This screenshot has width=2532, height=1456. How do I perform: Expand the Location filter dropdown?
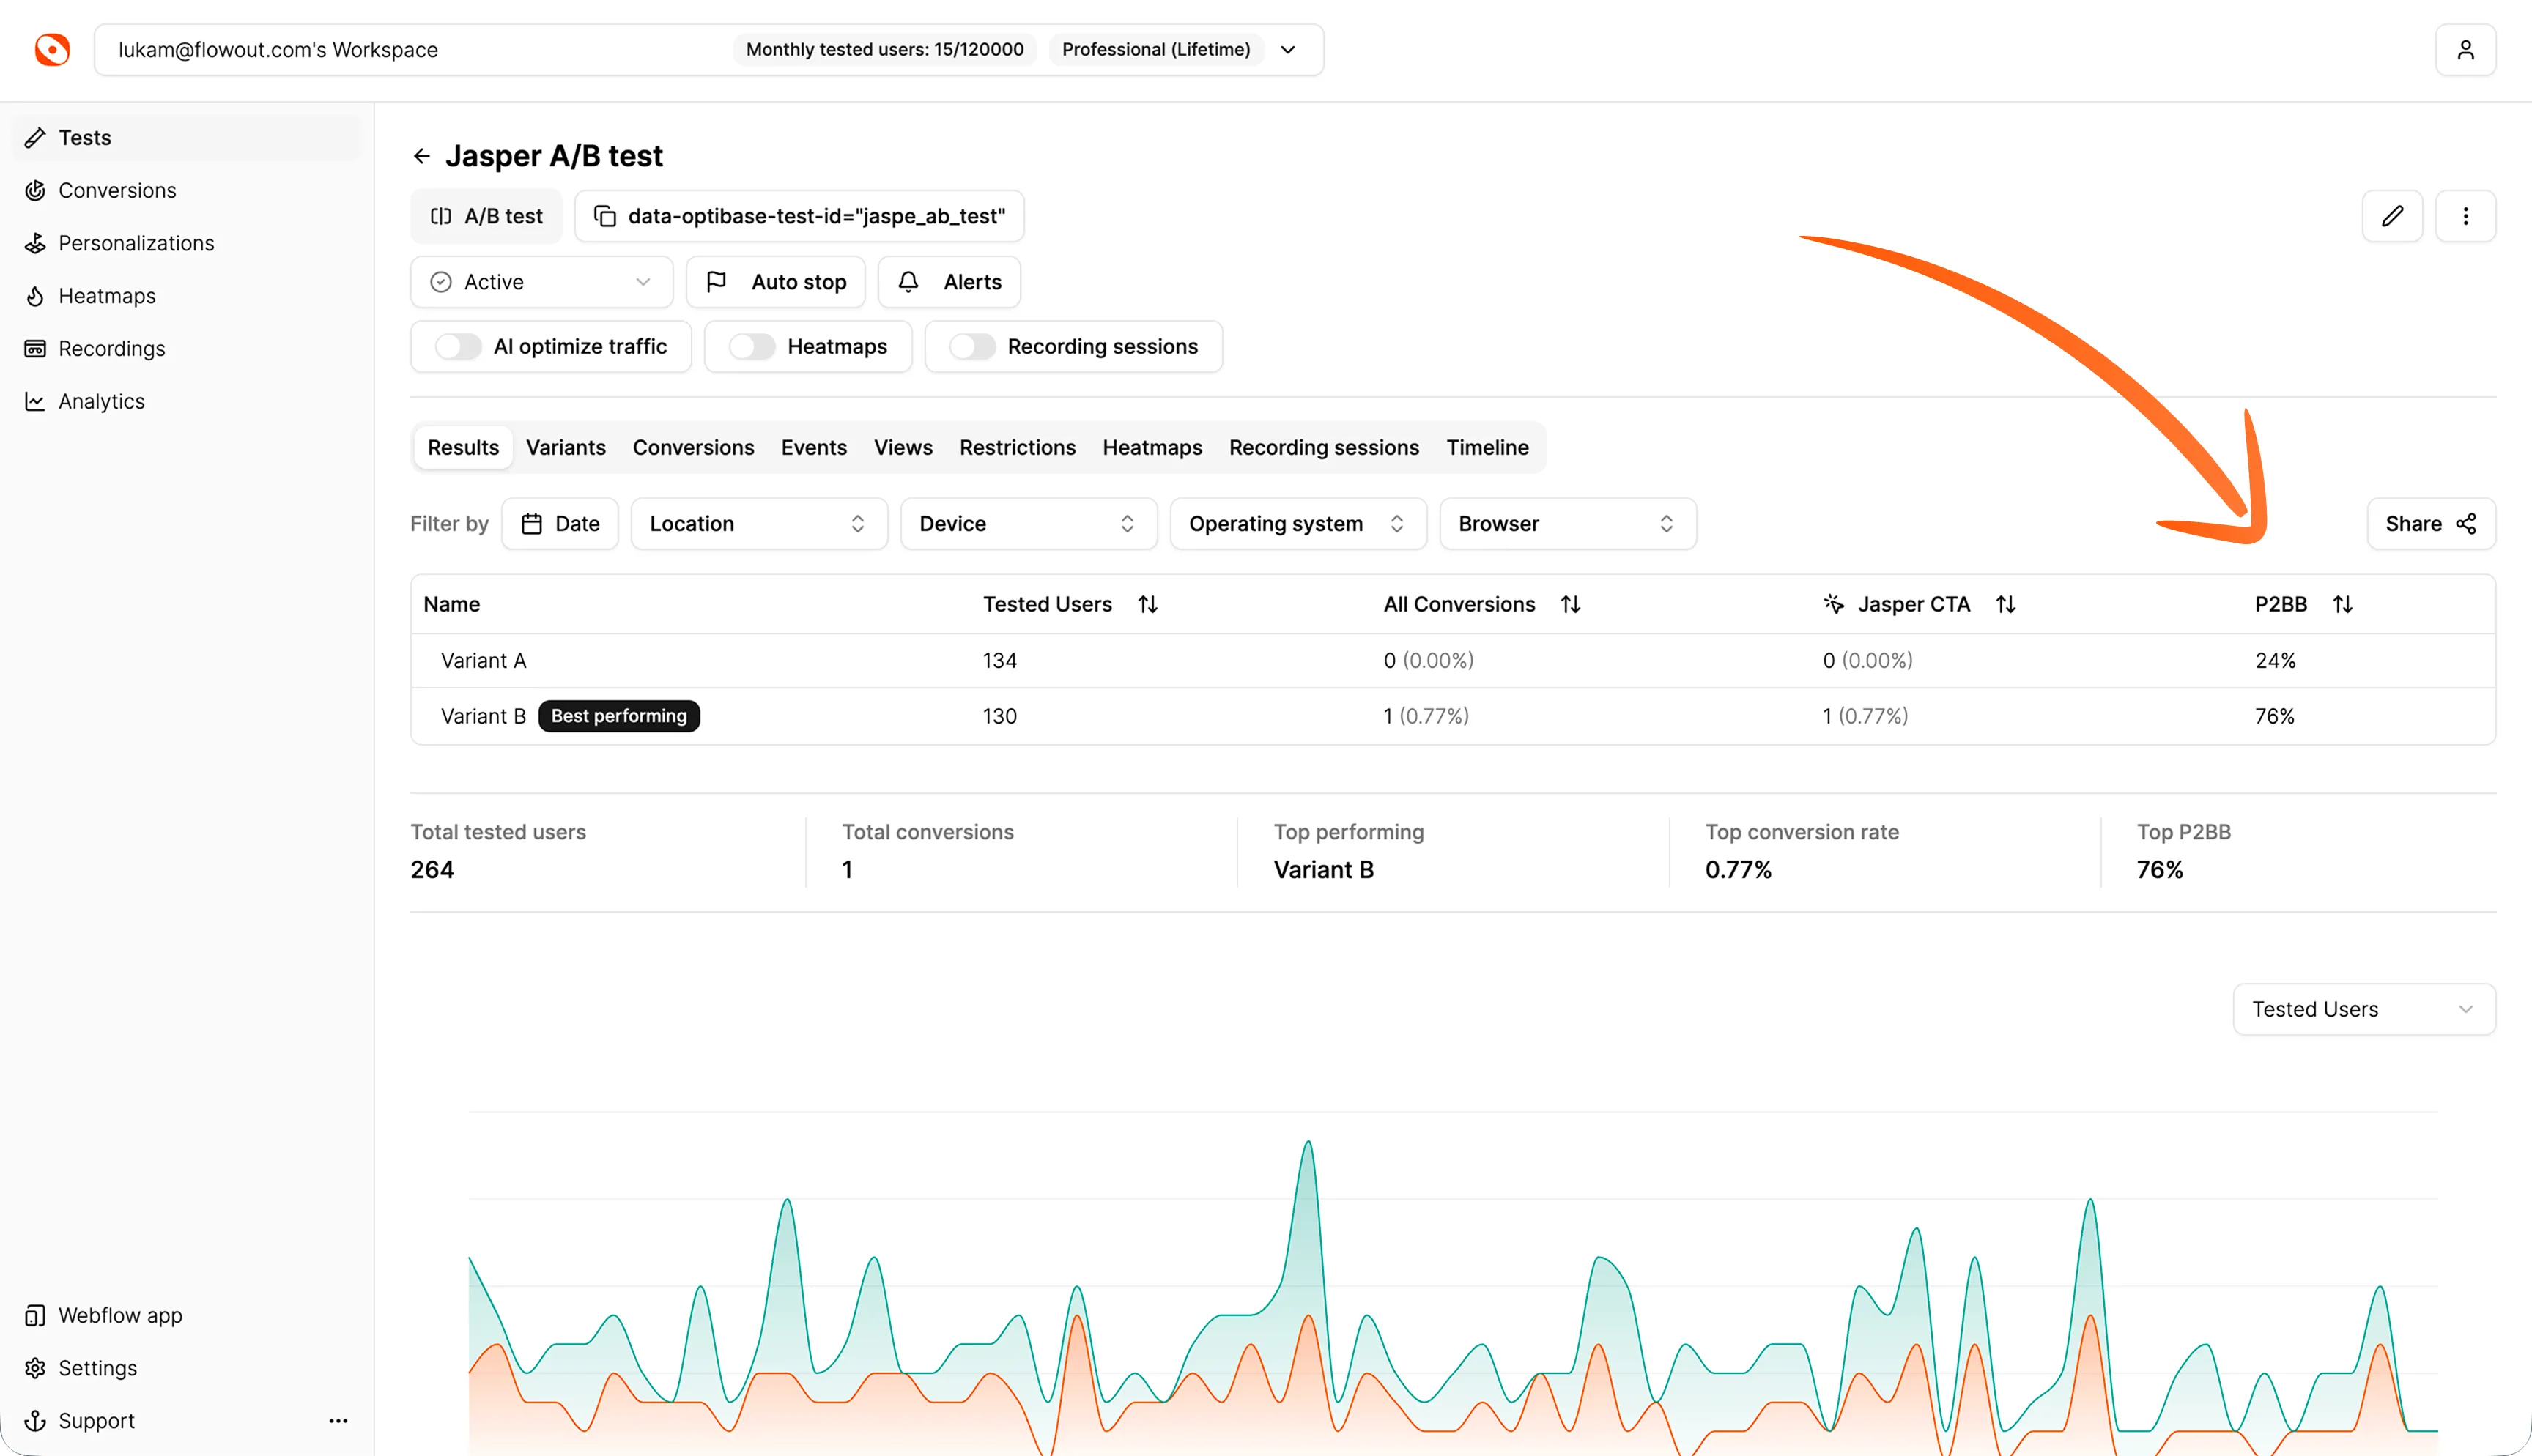click(x=758, y=524)
